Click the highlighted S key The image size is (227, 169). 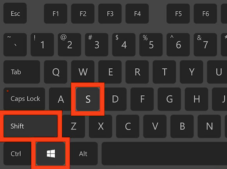tap(88, 99)
